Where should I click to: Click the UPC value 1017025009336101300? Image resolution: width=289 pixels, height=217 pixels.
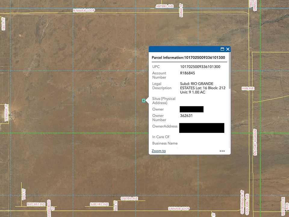click(200, 67)
